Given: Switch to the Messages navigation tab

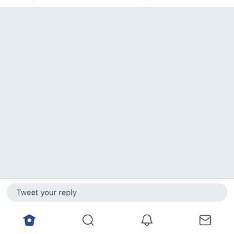Looking at the screenshot, I should pyautogui.click(x=205, y=220).
